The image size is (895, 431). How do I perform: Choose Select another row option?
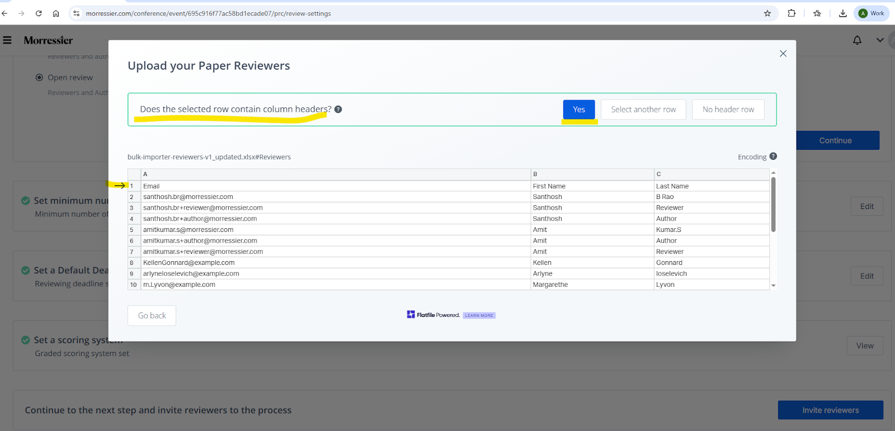tap(643, 110)
